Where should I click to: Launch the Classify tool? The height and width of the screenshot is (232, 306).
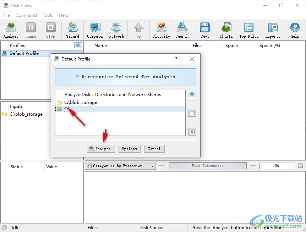(161, 30)
